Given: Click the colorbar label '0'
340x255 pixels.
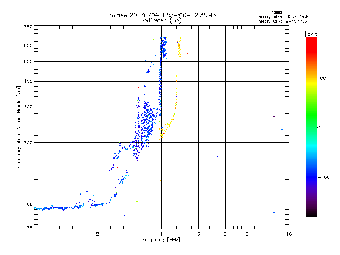Looking at the screenshot, I should [319, 128].
